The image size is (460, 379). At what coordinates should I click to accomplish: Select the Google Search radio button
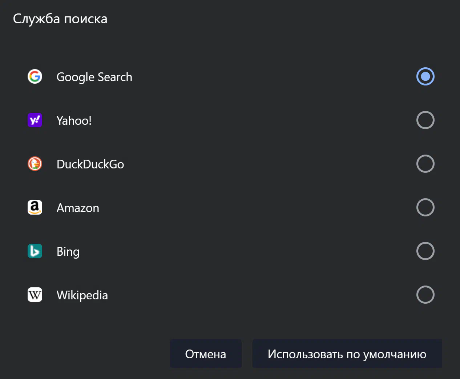pos(425,76)
